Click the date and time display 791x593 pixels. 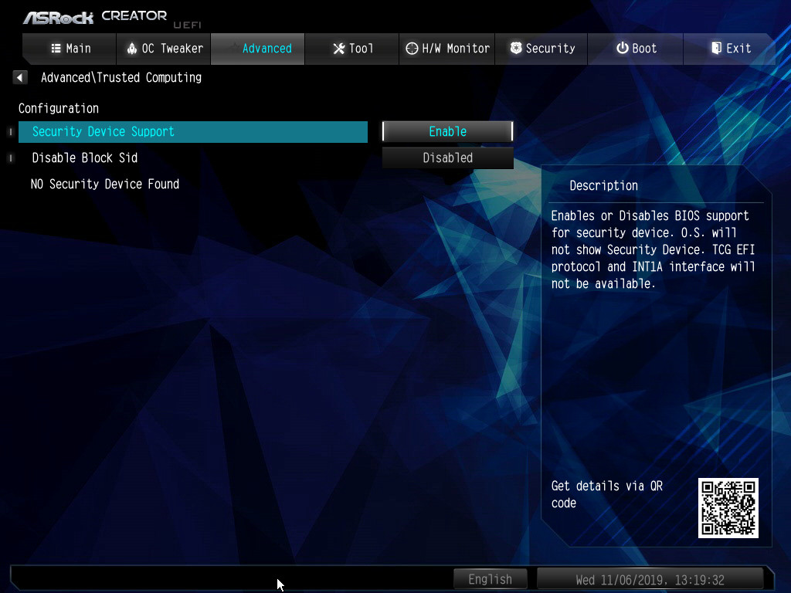click(x=650, y=579)
